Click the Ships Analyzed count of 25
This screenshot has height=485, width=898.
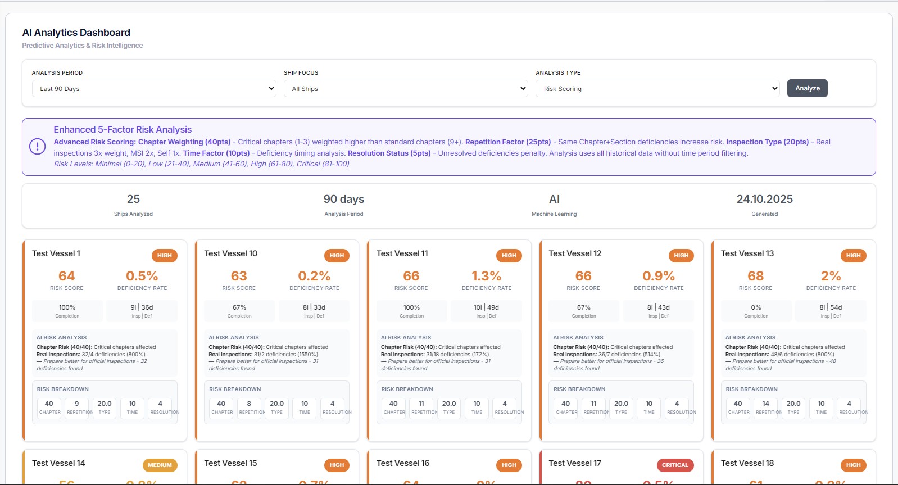[133, 200]
